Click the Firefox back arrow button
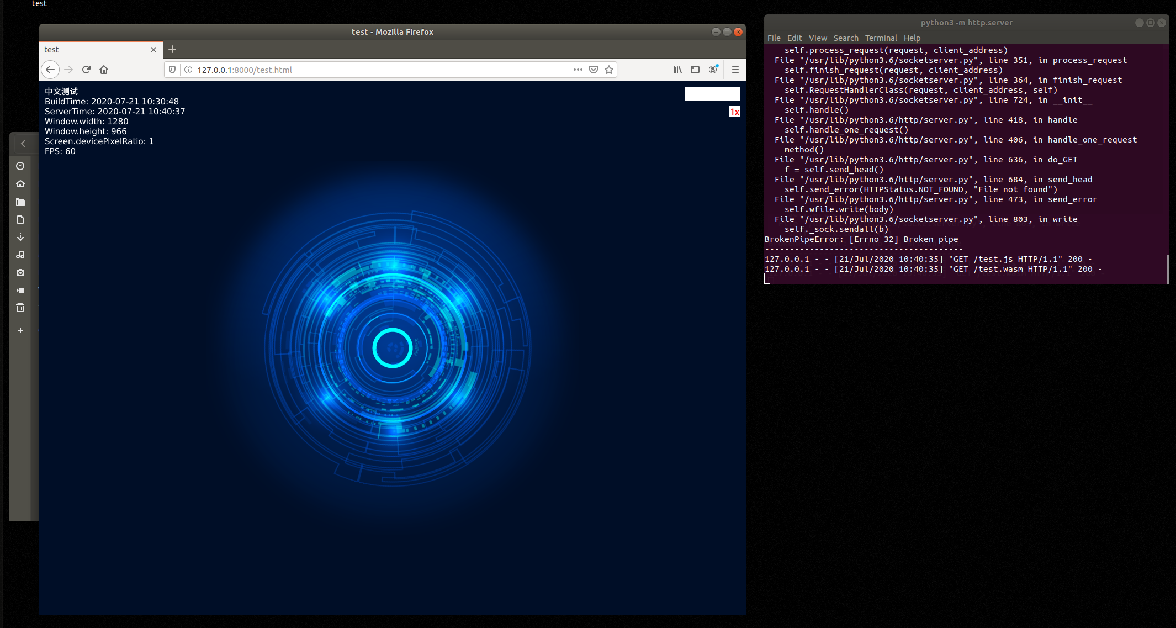This screenshot has width=1176, height=628. tap(50, 70)
